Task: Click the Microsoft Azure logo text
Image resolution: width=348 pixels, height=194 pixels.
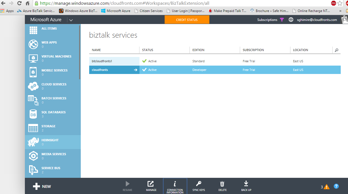Action: [46, 20]
